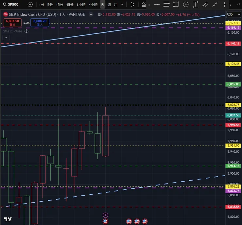
Task: Click the minus icon beside VANTAGE title
Action: pyautogui.click(x=91, y=14)
